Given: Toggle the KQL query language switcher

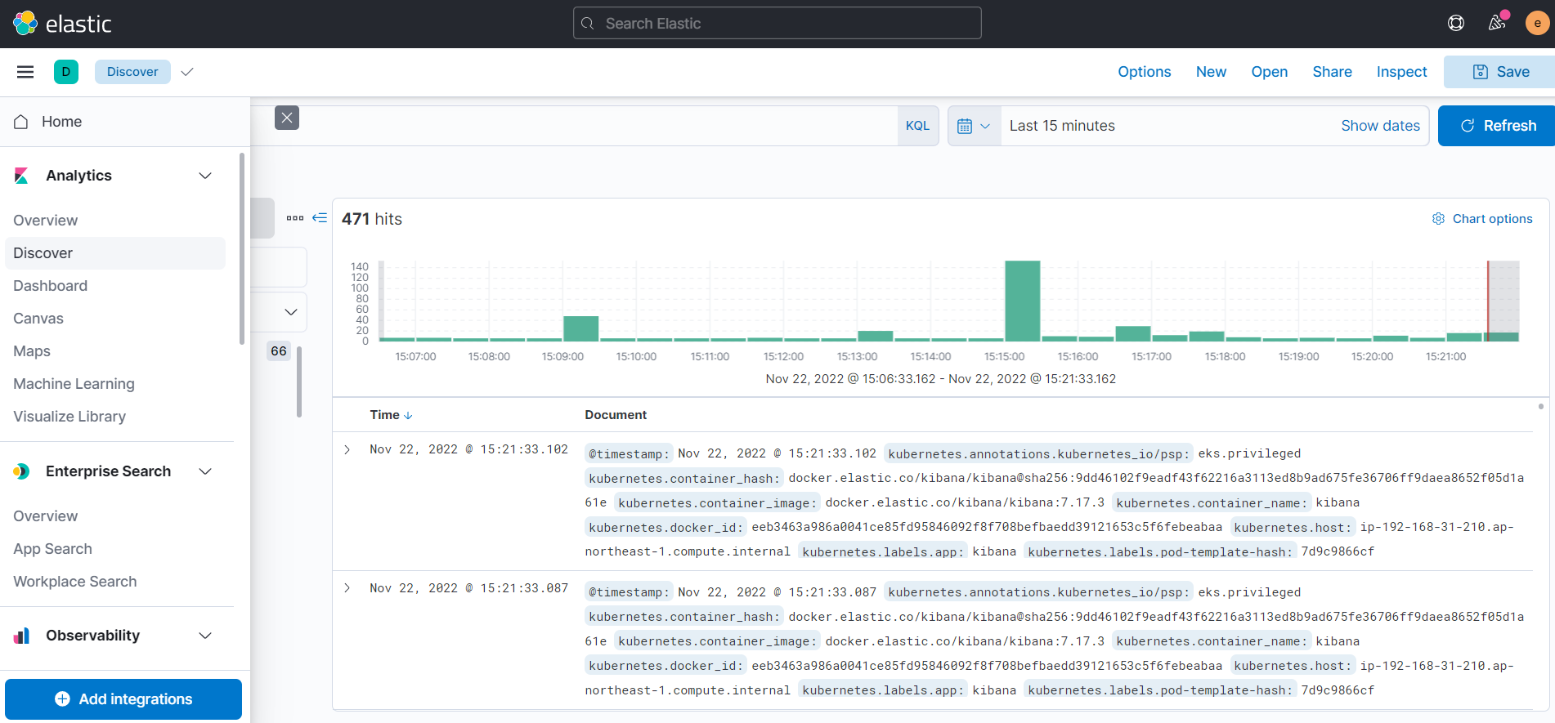Looking at the screenshot, I should point(917,126).
